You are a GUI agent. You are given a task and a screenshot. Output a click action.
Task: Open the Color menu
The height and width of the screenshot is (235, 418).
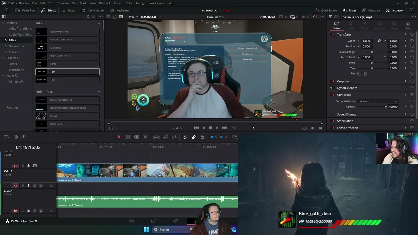click(129, 3)
